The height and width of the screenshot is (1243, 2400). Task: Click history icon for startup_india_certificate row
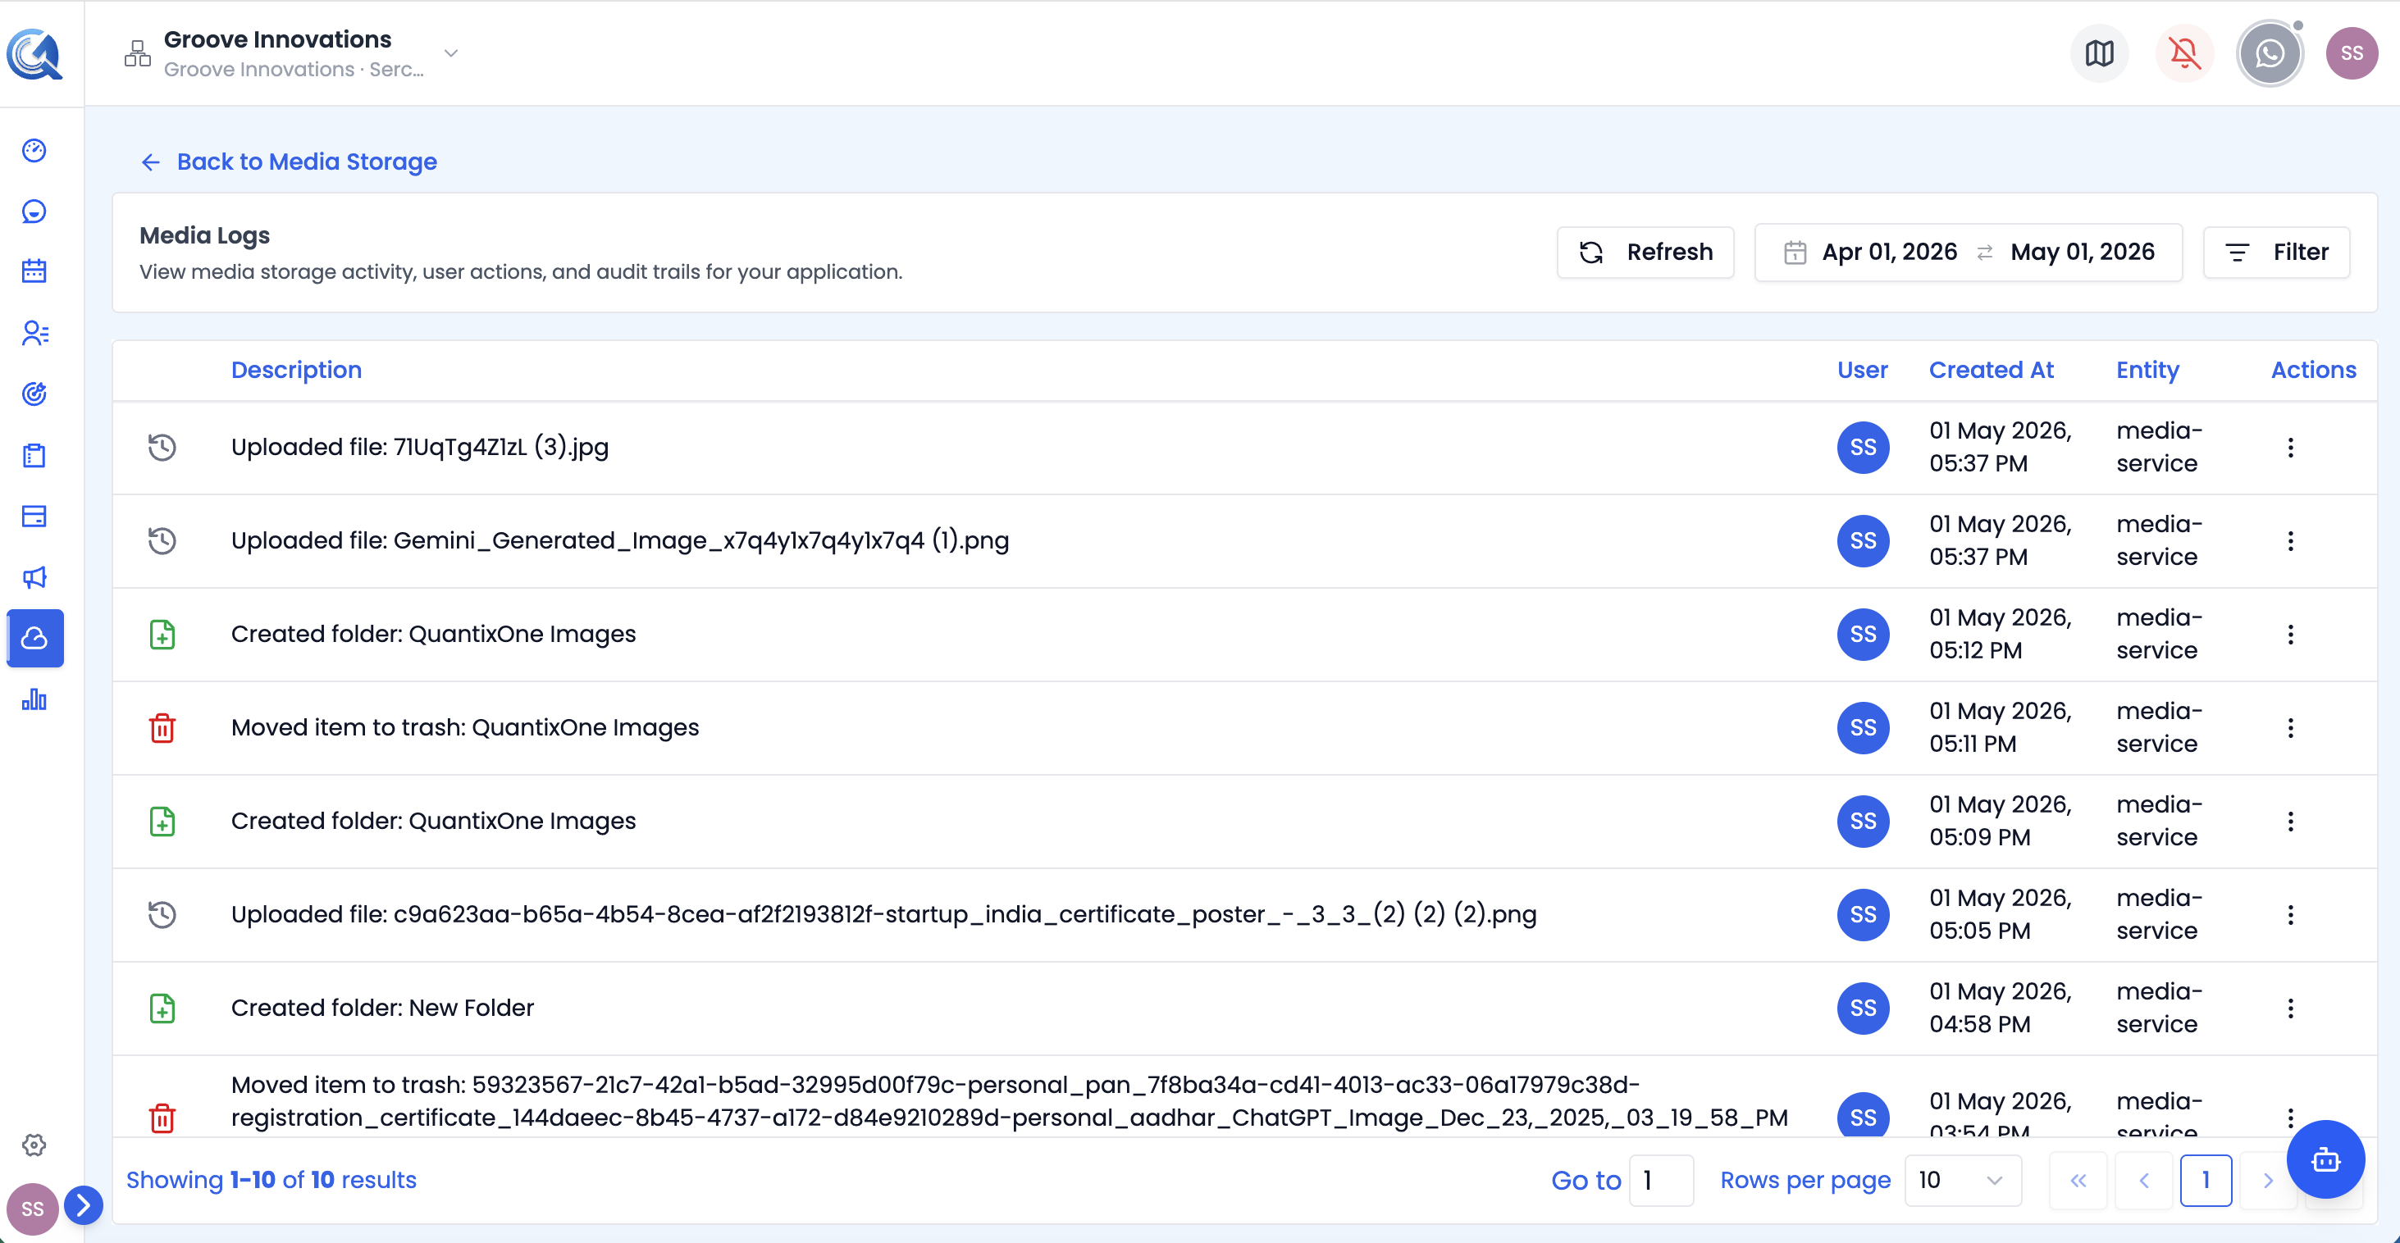click(162, 914)
